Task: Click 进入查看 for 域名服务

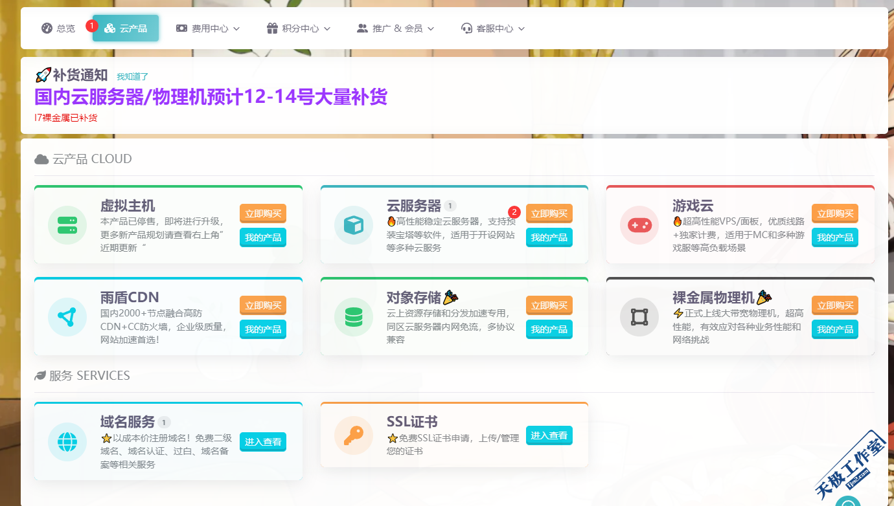Action: tap(263, 442)
